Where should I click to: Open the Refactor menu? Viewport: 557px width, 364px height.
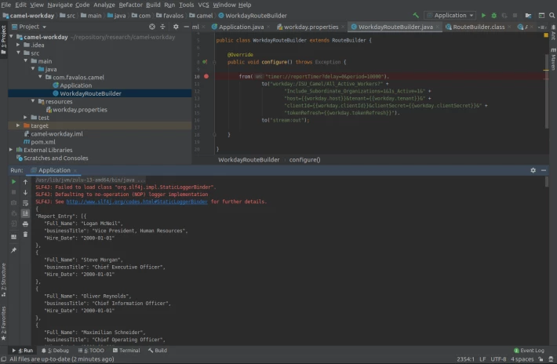coord(130,5)
